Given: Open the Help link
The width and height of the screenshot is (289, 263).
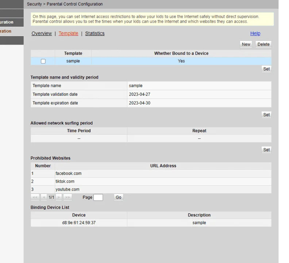Looking at the screenshot, I should (255, 33).
